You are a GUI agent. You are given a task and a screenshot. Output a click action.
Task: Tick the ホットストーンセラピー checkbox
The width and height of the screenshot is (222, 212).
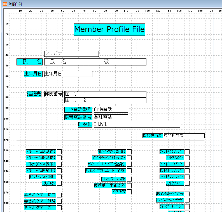click(187, 171)
